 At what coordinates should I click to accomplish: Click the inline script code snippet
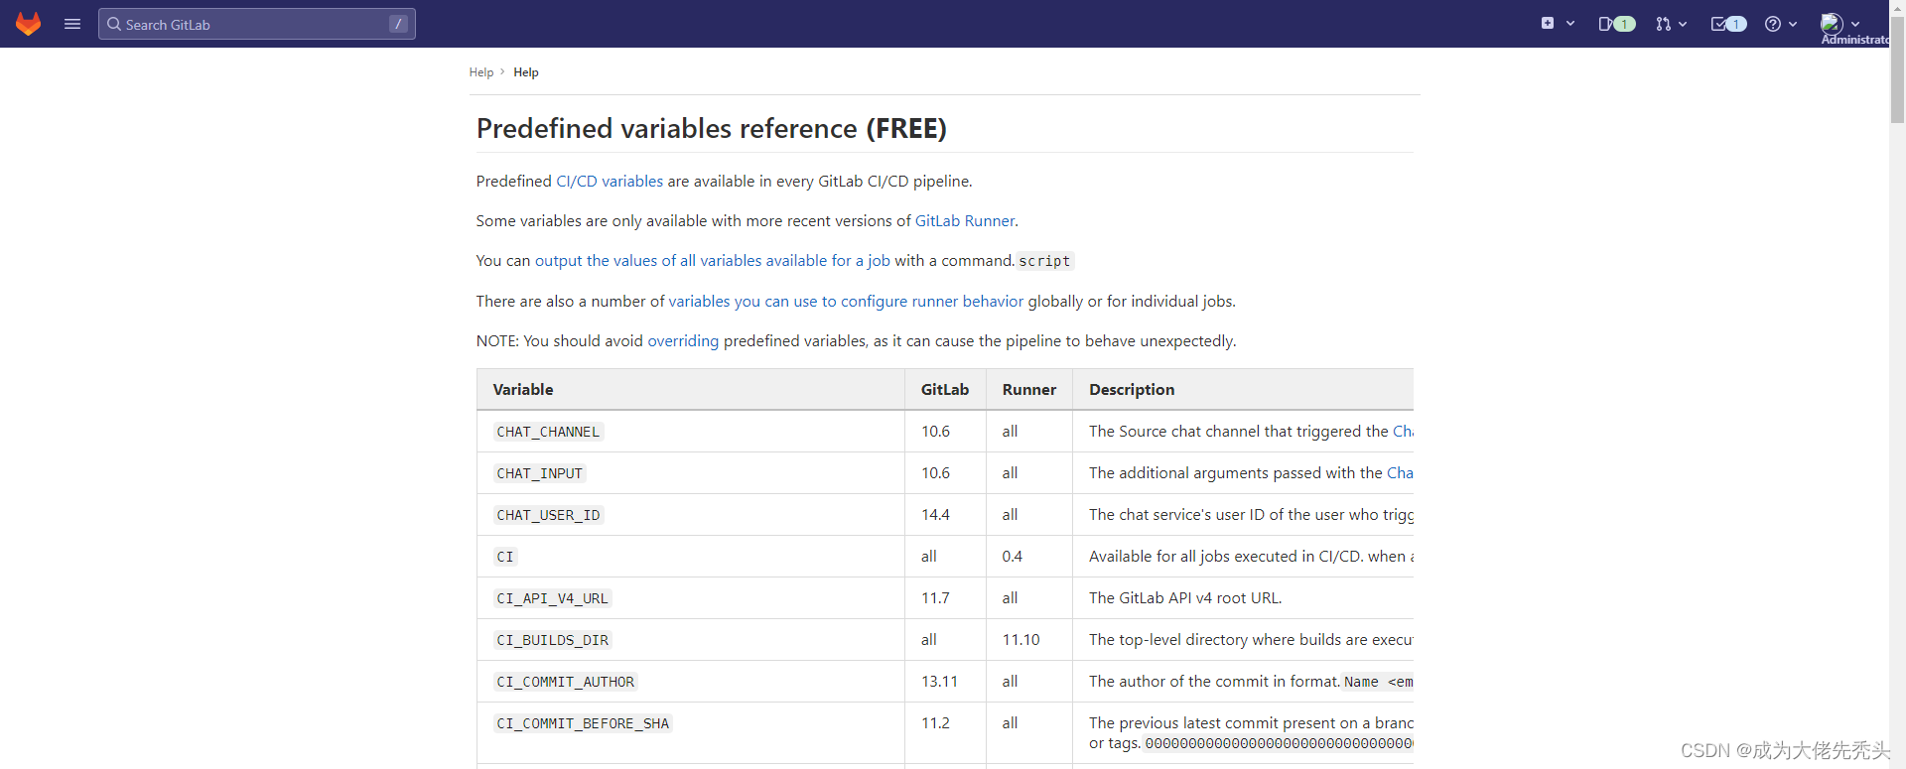pyautogui.click(x=1044, y=261)
